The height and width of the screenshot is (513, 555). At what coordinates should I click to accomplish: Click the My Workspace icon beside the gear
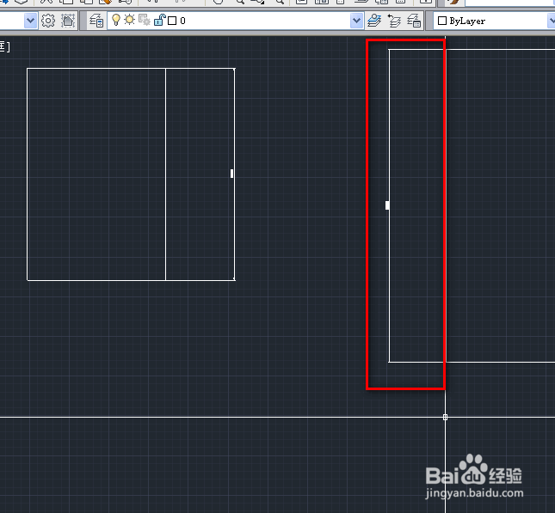tap(68, 21)
